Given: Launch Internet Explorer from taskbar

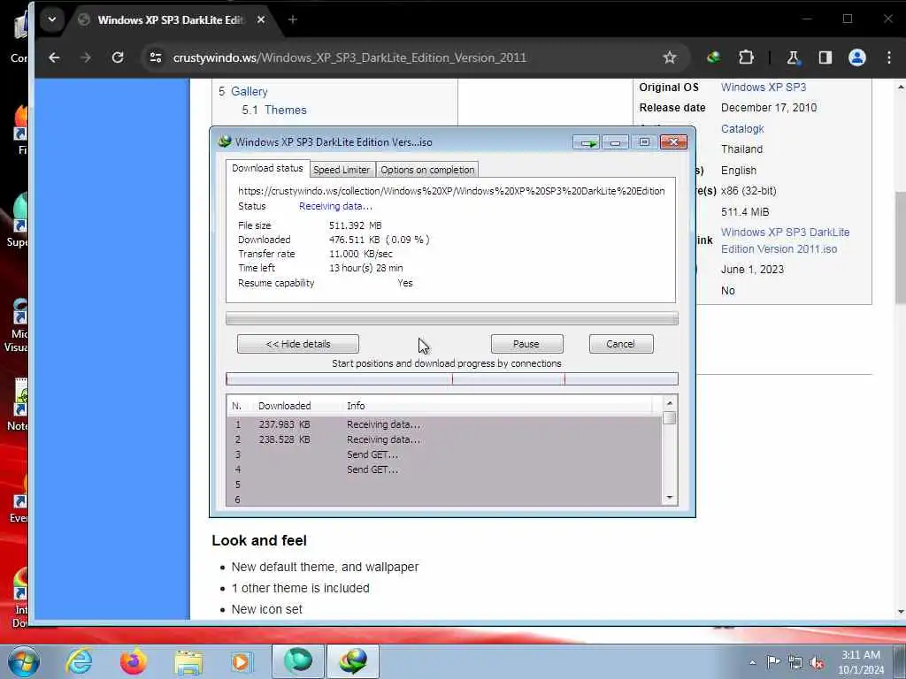Looking at the screenshot, I should [79, 661].
